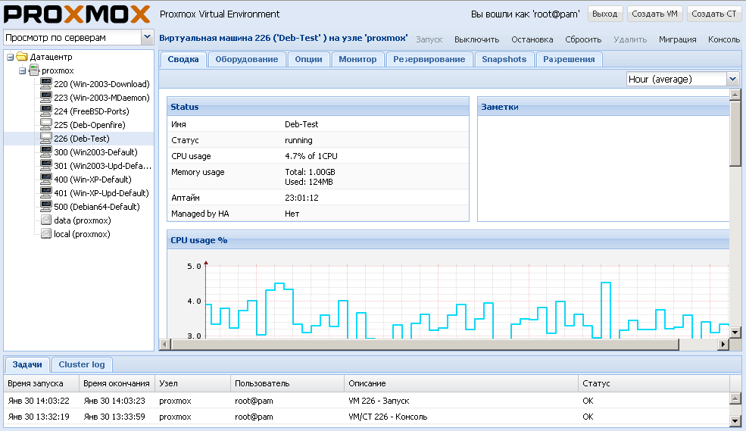This screenshot has width=746, height=431.
Task: Select 500 (Debian64-Default) in tree
Action: 97,207
